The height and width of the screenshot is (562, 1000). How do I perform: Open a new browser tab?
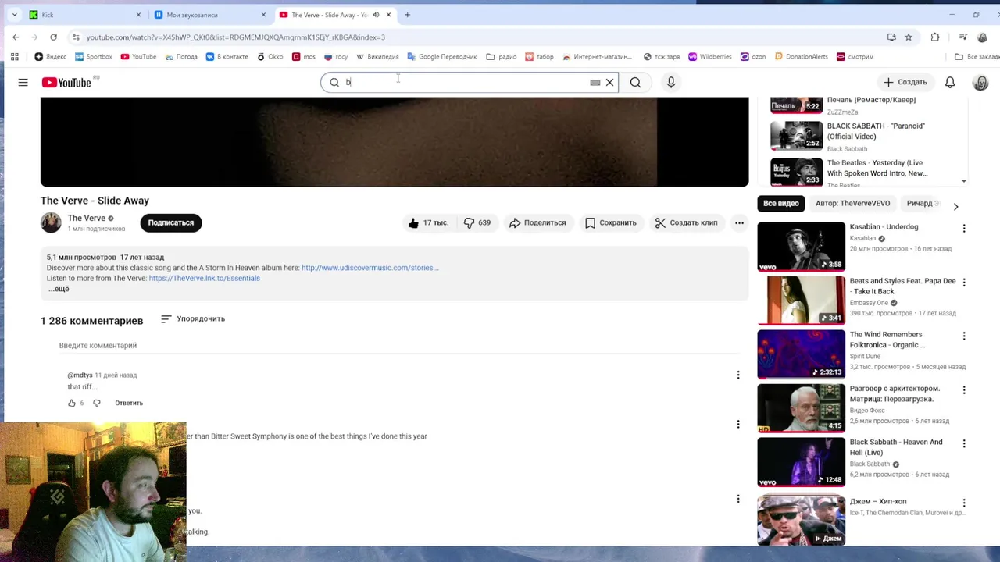point(408,15)
